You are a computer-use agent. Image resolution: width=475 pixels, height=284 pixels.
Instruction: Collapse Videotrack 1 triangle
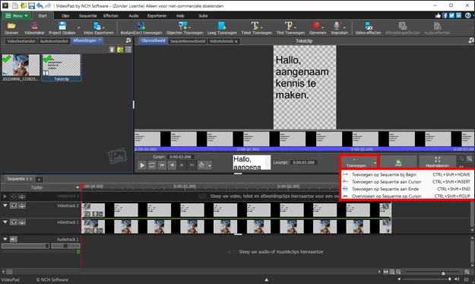pos(5,222)
